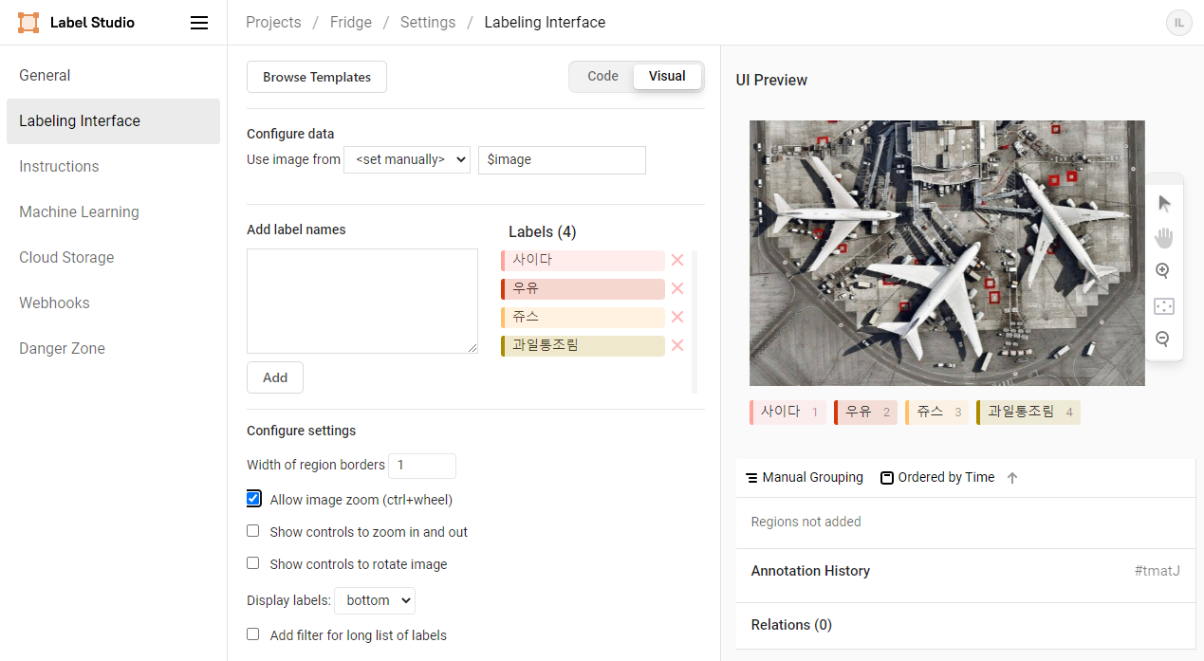Click the Ordered by Time option

point(937,478)
